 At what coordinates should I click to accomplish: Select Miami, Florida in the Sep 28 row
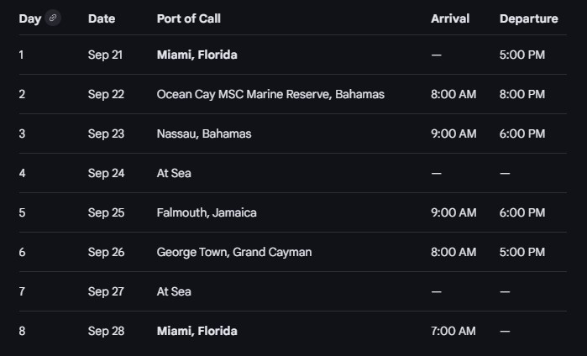point(197,331)
